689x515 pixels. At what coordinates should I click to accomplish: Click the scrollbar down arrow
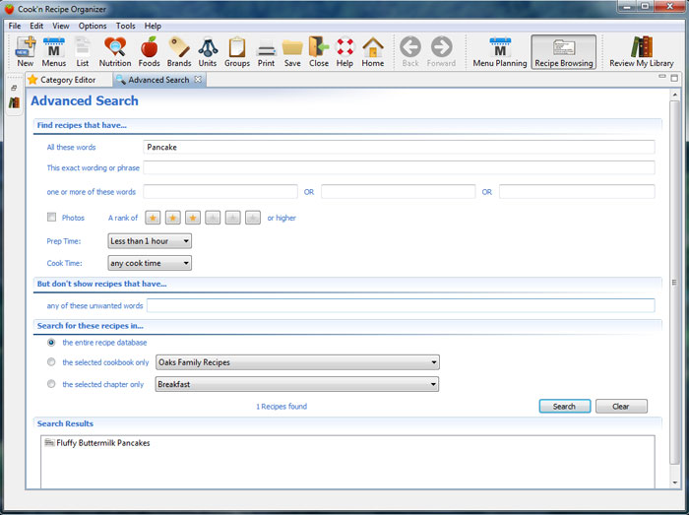675,483
